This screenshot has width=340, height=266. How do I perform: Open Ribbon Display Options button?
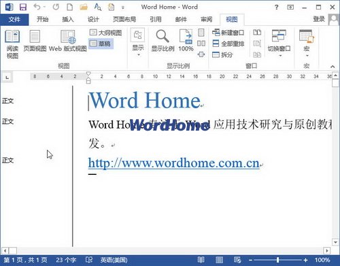[x=290, y=7]
